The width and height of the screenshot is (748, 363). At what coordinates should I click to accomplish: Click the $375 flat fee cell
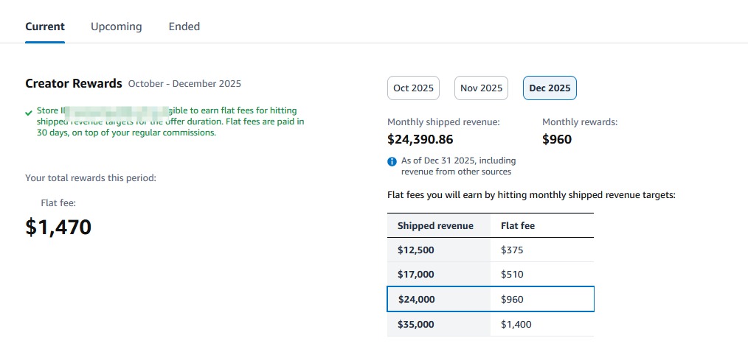tap(513, 250)
